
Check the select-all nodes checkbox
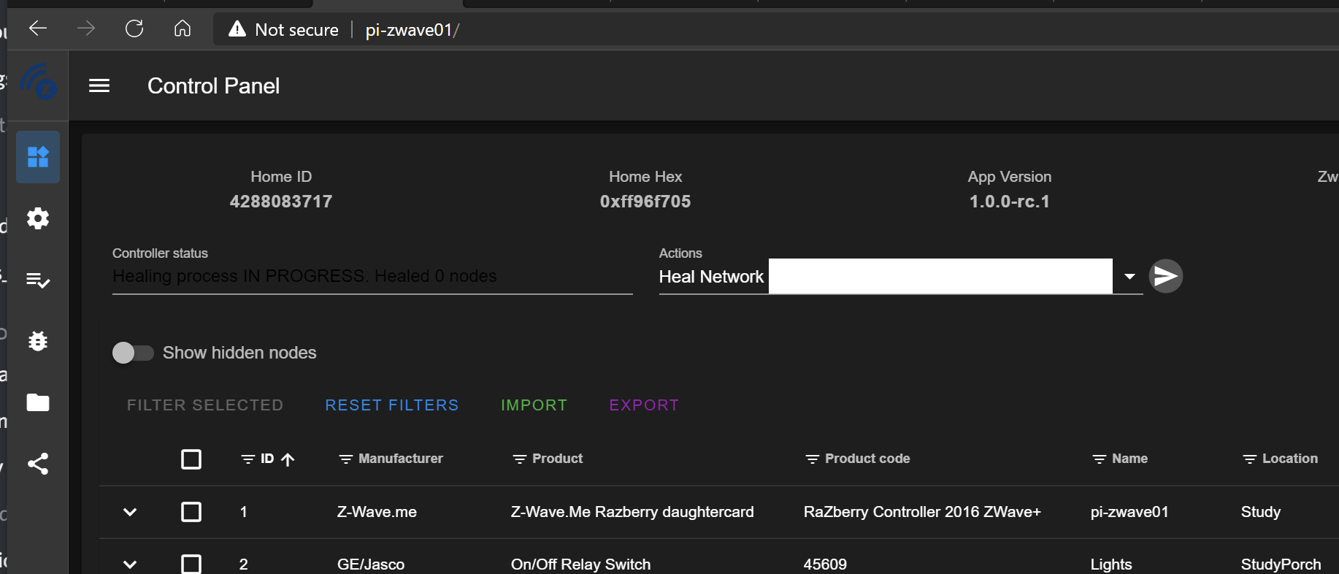coord(191,459)
